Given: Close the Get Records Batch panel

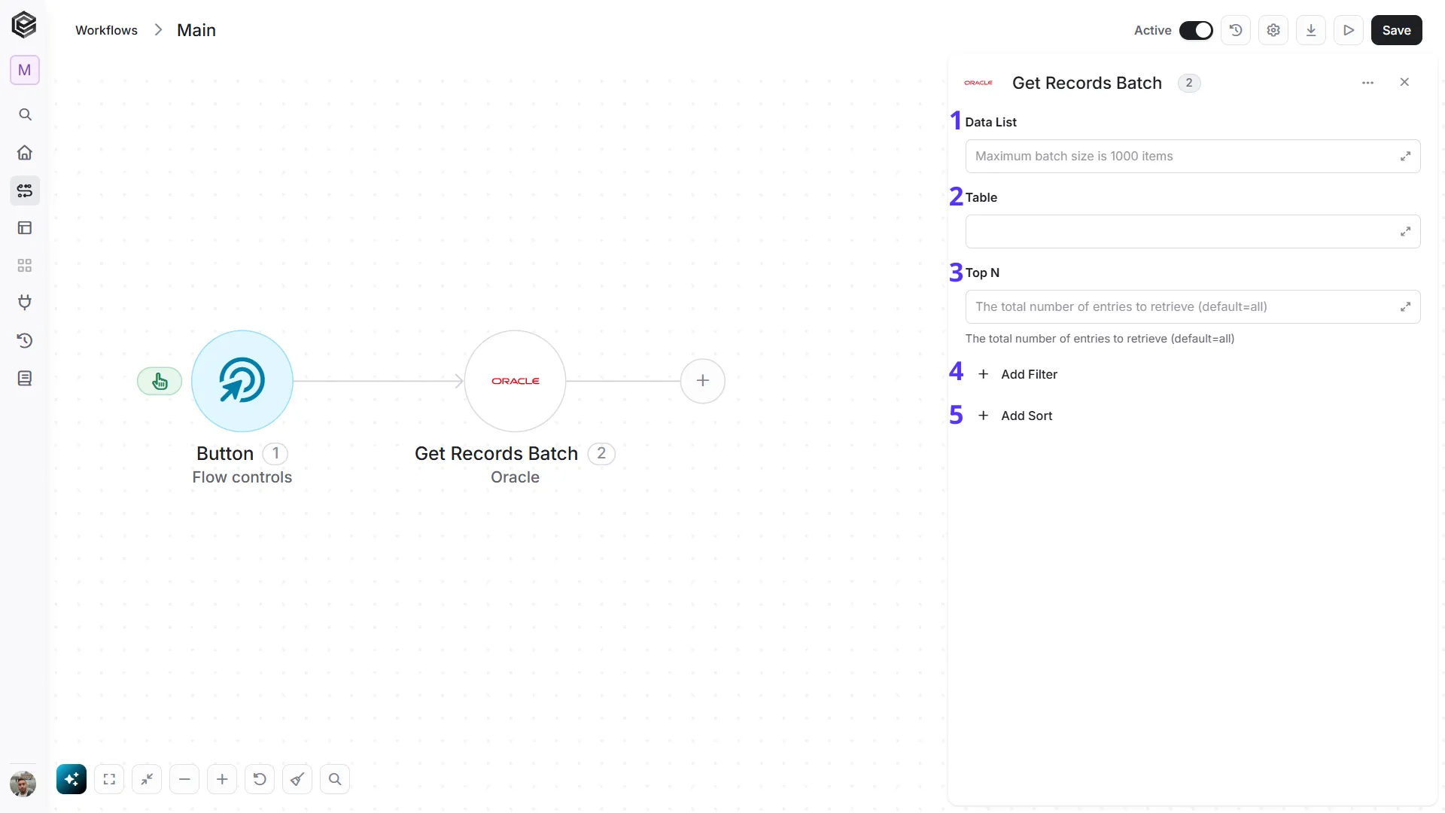Looking at the screenshot, I should coord(1404,82).
